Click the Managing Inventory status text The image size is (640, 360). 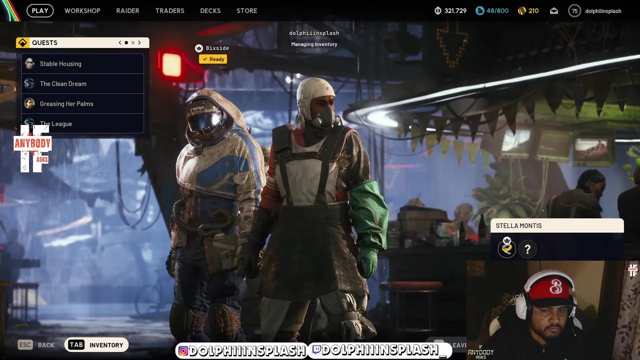pyautogui.click(x=314, y=44)
